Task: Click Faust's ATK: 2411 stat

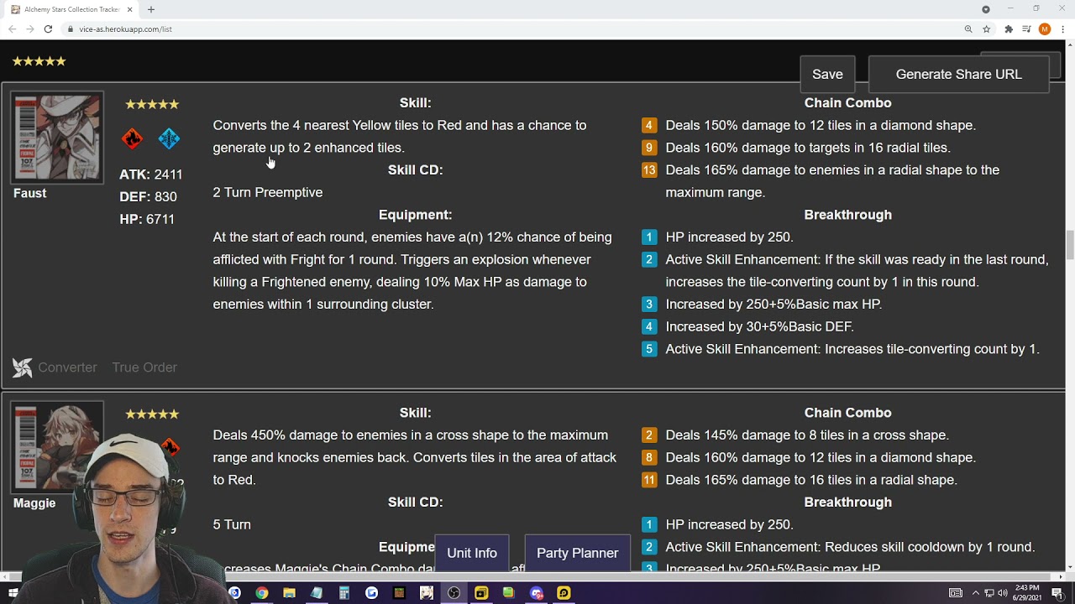Action: tap(151, 174)
